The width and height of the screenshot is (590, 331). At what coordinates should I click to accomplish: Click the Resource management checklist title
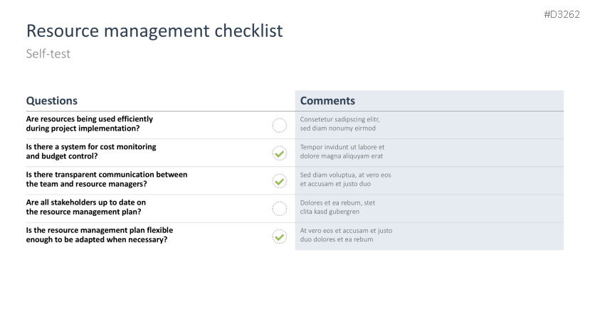click(154, 31)
